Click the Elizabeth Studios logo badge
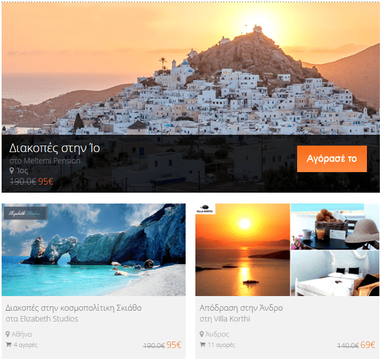Image resolution: width=381 pixels, height=361 pixels. [25, 213]
